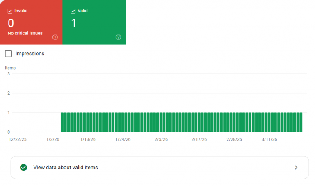Uncheck the Invalid checkbox
315x186 pixels.
pos(10,11)
